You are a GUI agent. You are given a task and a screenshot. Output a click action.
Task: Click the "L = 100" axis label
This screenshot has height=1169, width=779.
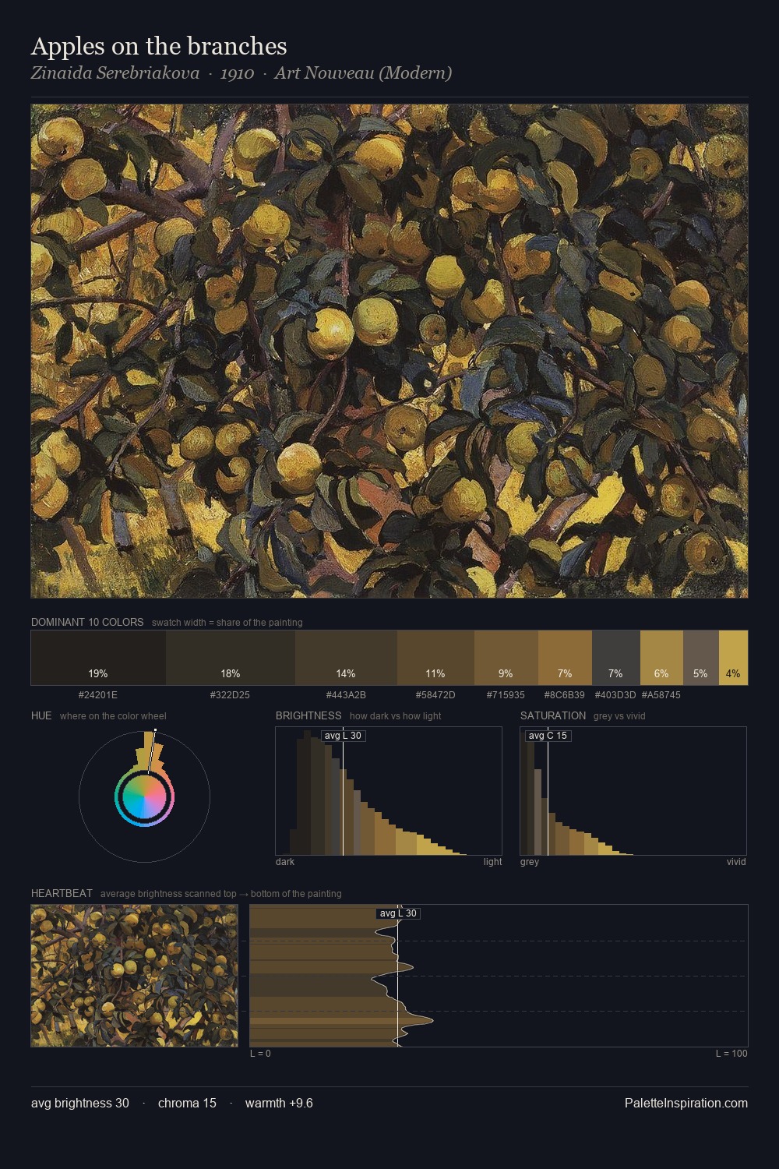click(x=731, y=1054)
